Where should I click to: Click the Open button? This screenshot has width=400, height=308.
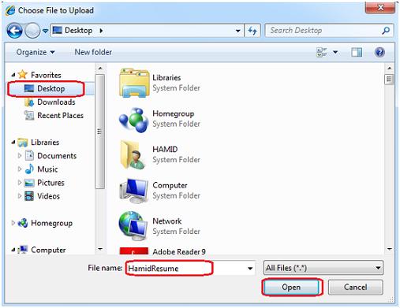291,288
